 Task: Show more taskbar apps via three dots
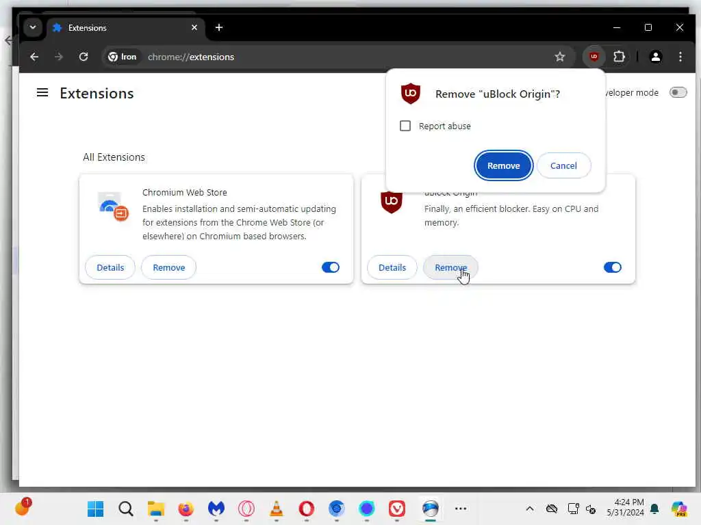point(461,509)
